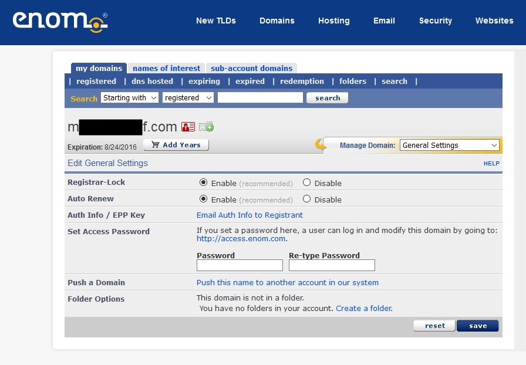Expand the Manage Domain General Settings dropdown

click(450, 146)
